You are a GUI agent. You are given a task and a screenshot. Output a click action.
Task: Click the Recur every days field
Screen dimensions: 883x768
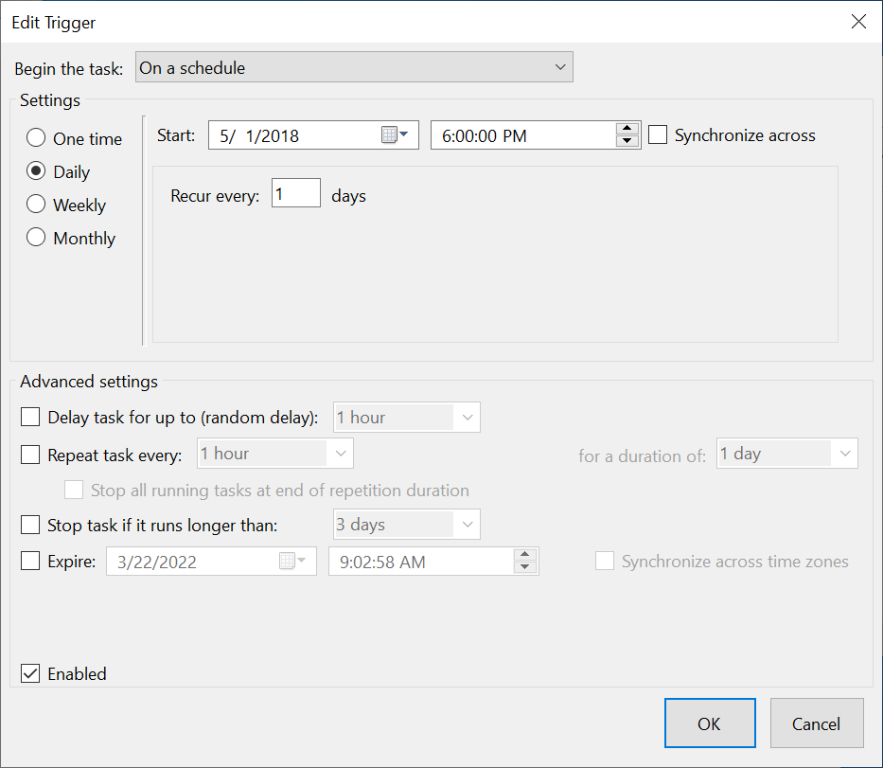[295, 196]
